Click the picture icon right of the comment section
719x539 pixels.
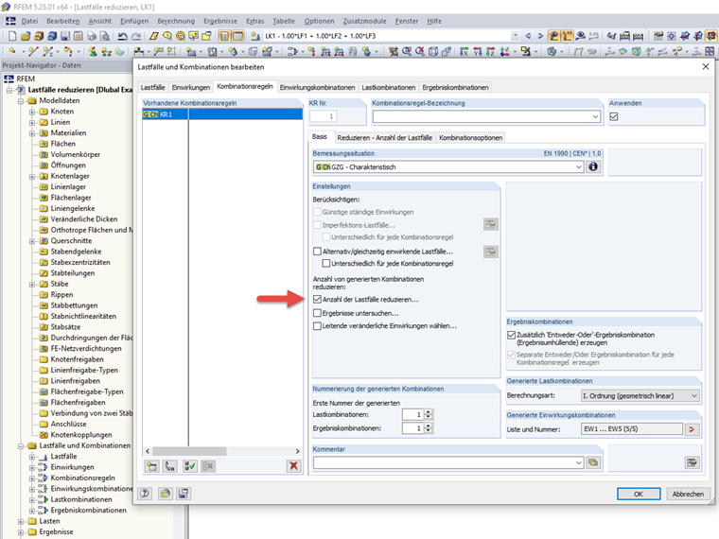(x=692, y=462)
